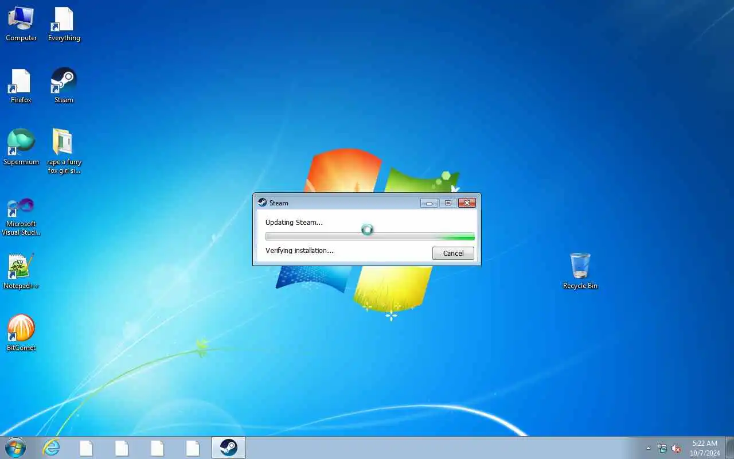Viewport: 734px width, 459px height.
Task: Select the BitComet desktop icon
Action: (21, 333)
